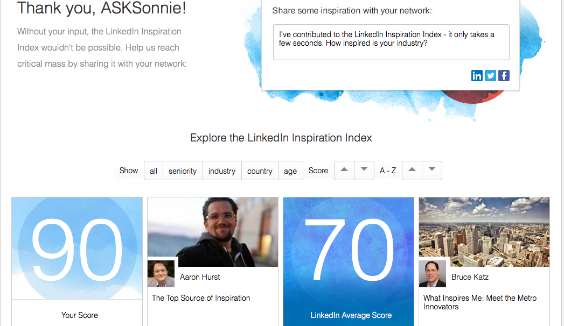564x326 pixels.
Task: Select 'Explore the LinkedIn Inspiration Index' heading
Action: [x=281, y=138]
